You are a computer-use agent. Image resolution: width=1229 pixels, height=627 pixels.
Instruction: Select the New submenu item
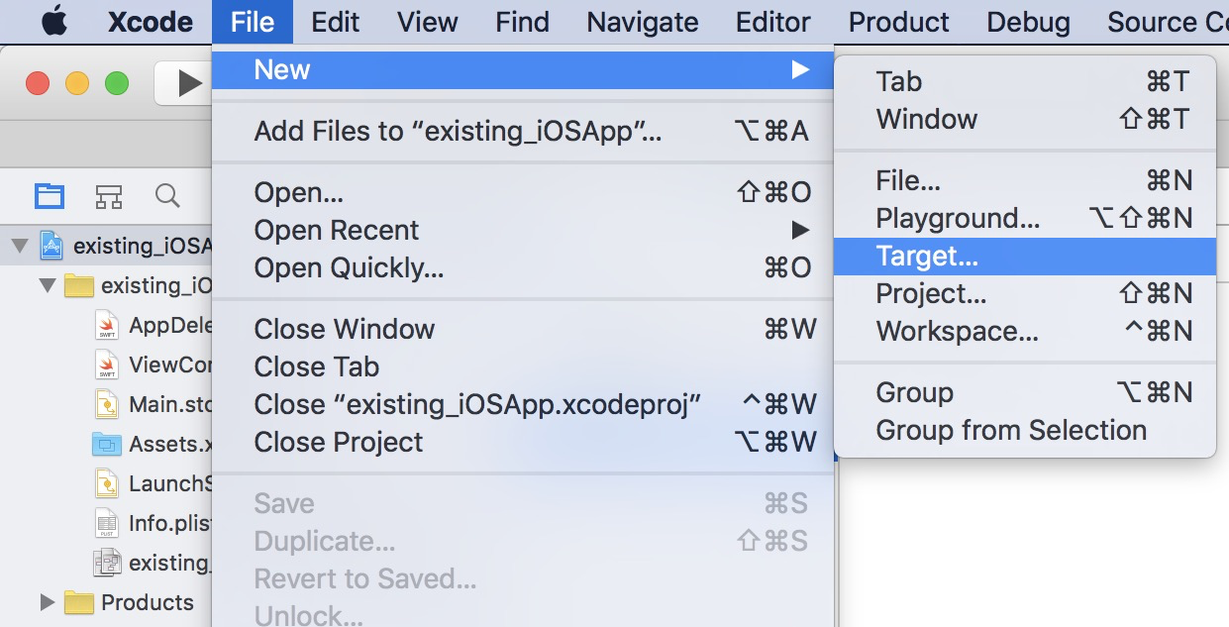pyautogui.click(x=523, y=69)
